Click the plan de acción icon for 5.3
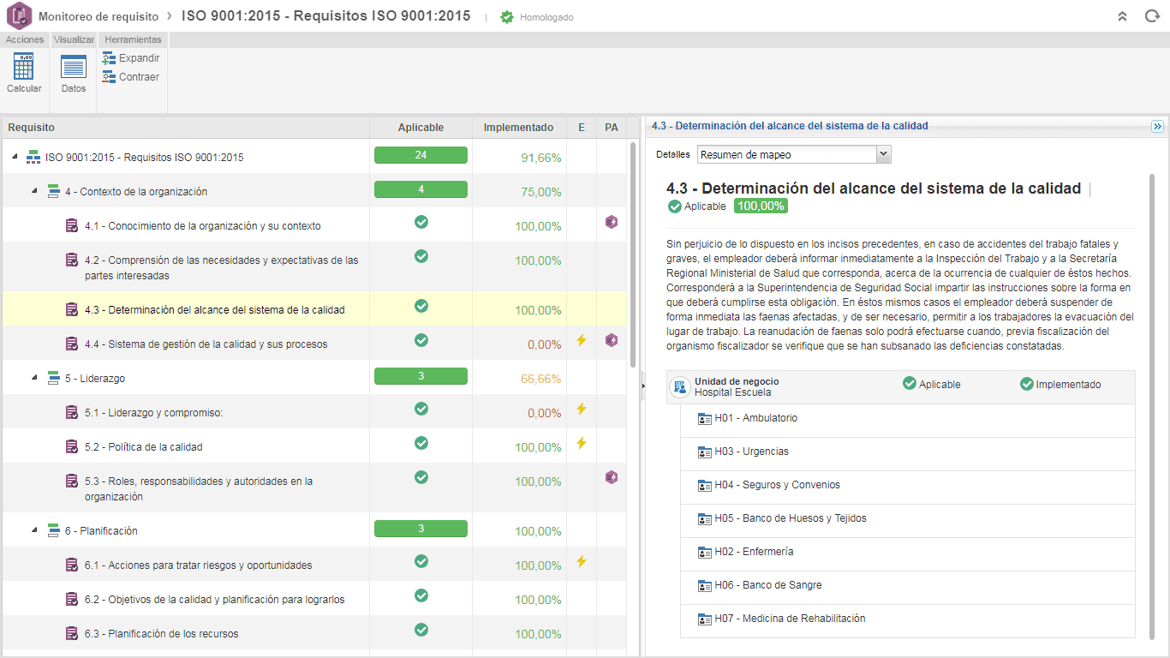1170x658 pixels. 612,477
